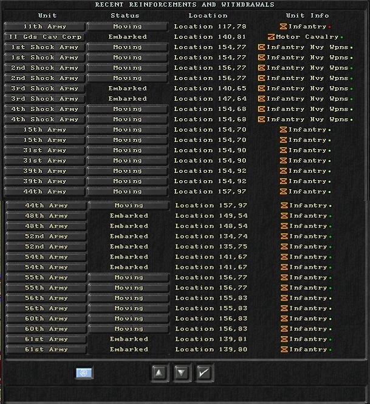Click the text Location 148,54
The image size is (370, 404).
(x=211, y=226)
